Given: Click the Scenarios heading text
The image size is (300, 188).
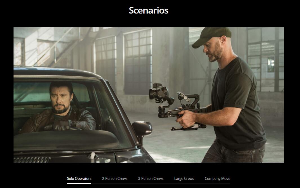Looking at the screenshot, I should pyautogui.click(x=149, y=10).
